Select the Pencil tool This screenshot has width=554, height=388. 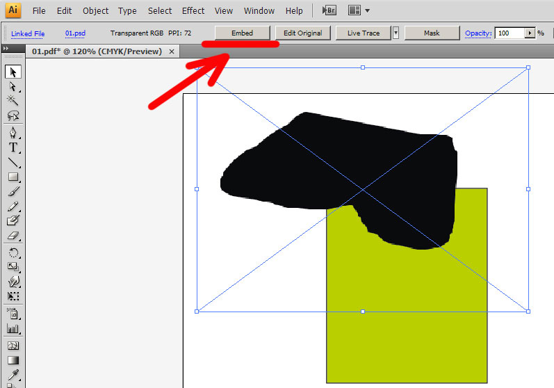coord(13,206)
